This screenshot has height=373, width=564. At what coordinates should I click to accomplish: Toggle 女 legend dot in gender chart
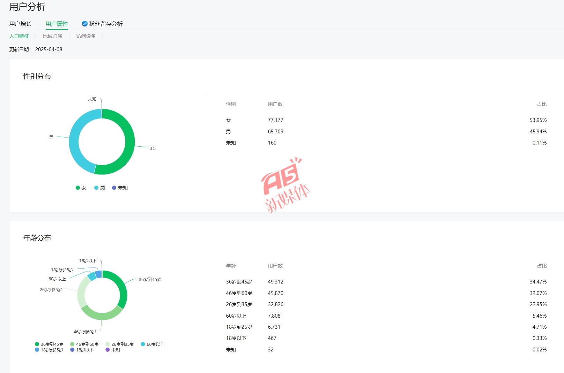78,188
